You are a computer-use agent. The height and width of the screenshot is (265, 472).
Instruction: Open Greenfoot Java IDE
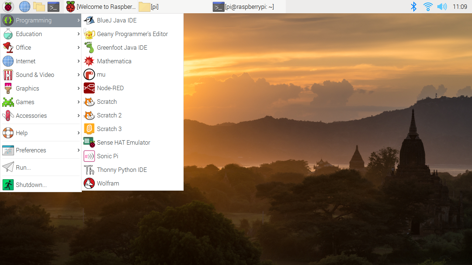tap(122, 47)
